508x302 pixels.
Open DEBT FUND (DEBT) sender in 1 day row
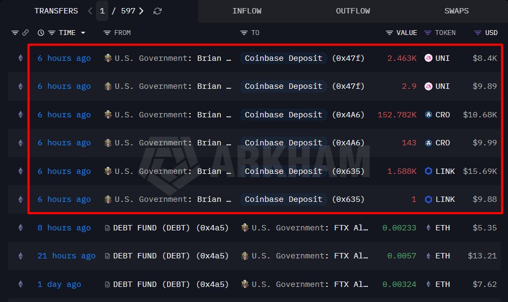[166, 285]
